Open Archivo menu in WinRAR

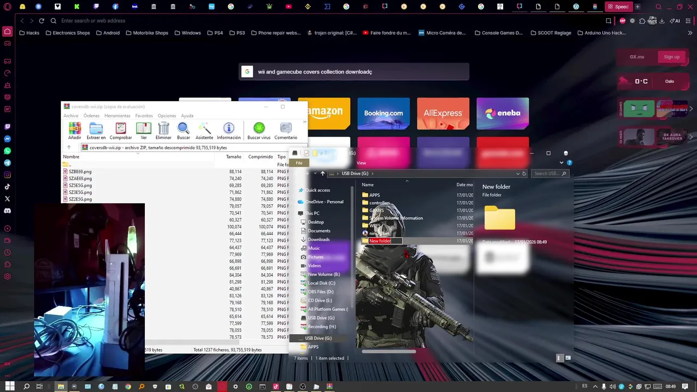coord(71,115)
